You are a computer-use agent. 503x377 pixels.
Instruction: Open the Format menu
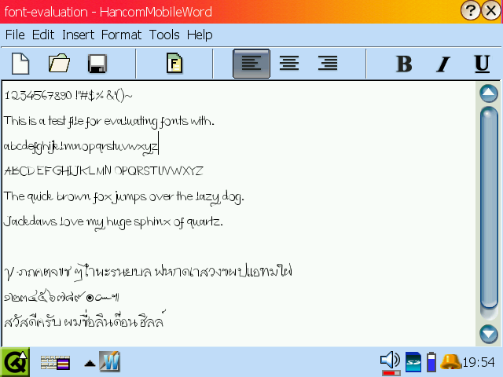pyautogui.click(x=121, y=35)
